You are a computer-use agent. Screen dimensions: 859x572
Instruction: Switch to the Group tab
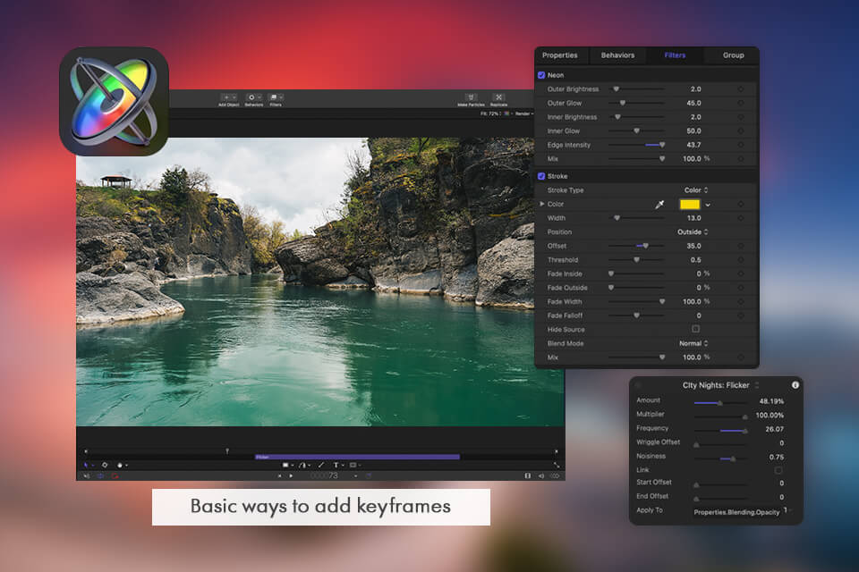(x=733, y=55)
